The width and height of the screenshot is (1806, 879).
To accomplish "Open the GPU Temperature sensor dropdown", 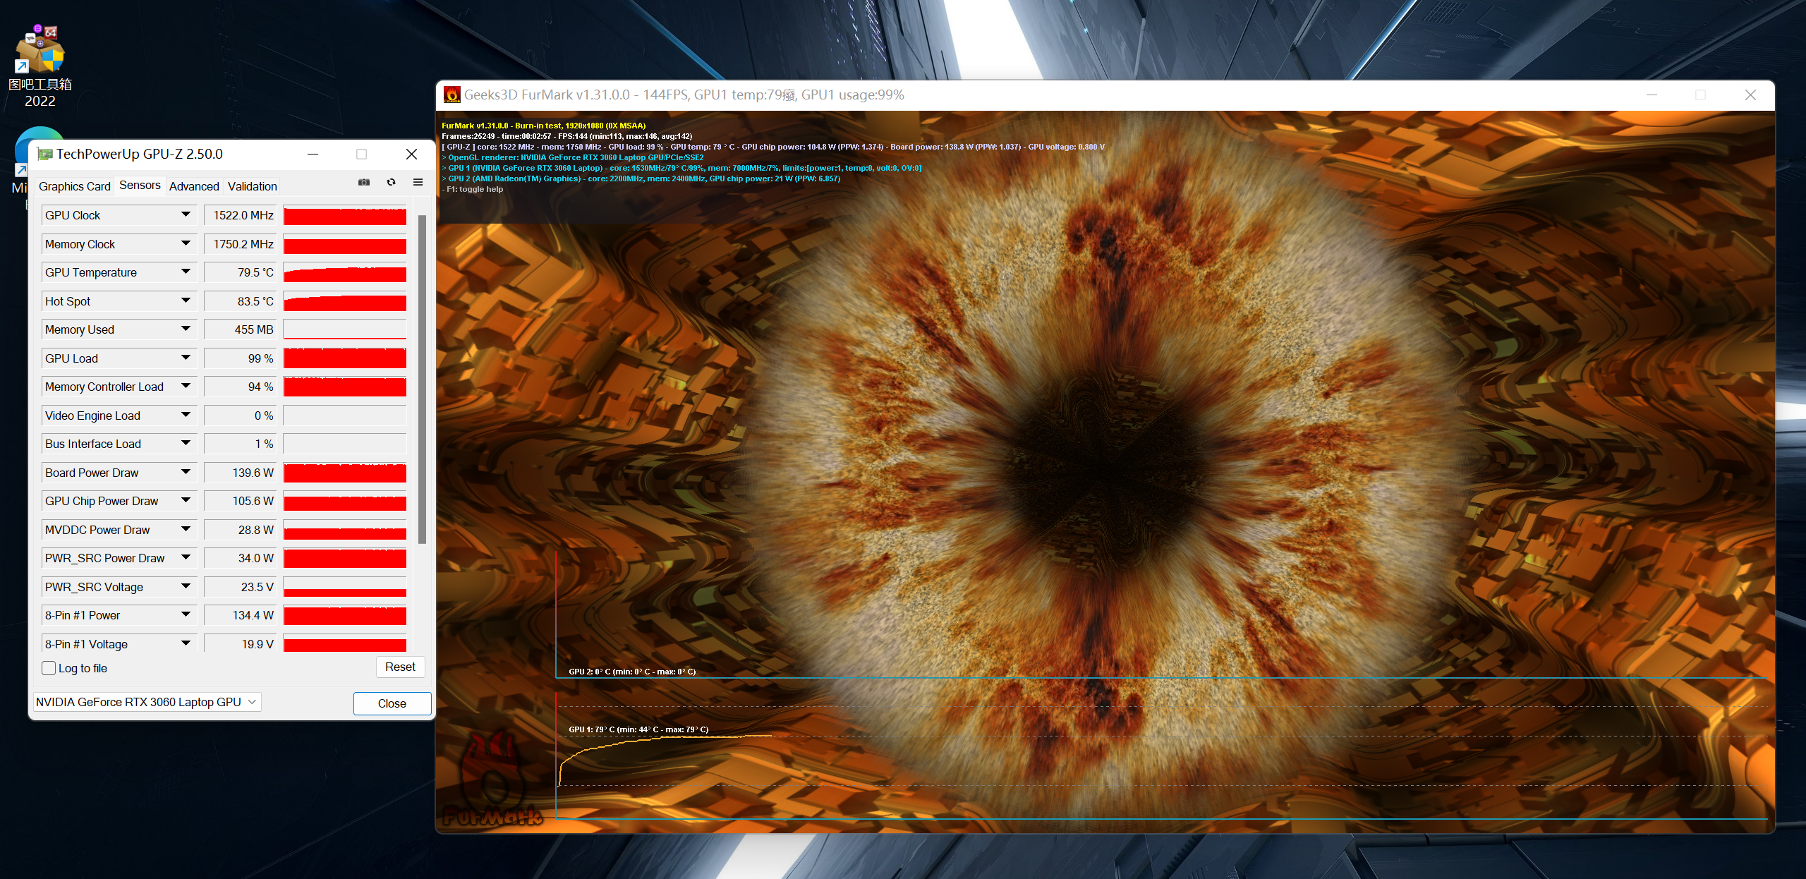I will click(x=186, y=272).
